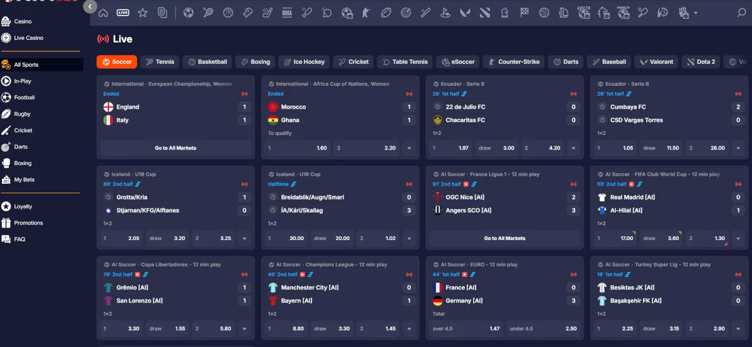Open the home icon in top bar
This screenshot has width=752, height=347.
[103, 13]
